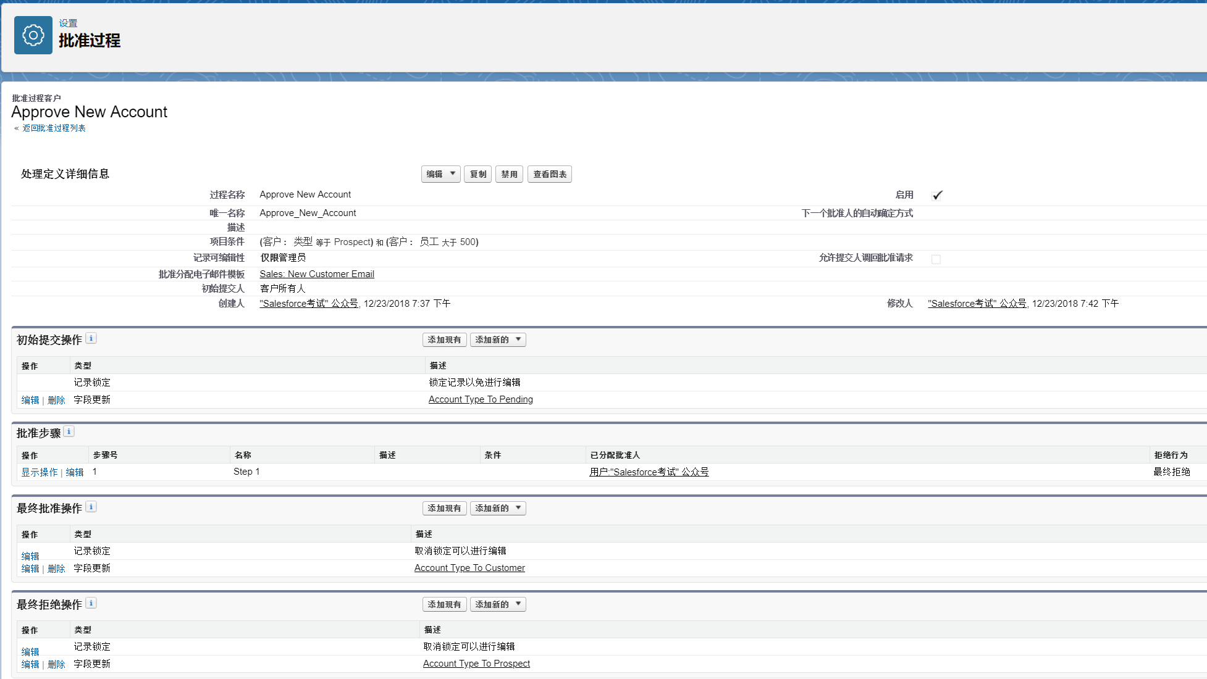The width and height of the screenshot is (1207, 679).
Task: Click info icon beside 最终拒绝操作
Action: pyautogui.click(x=91, y=603)
